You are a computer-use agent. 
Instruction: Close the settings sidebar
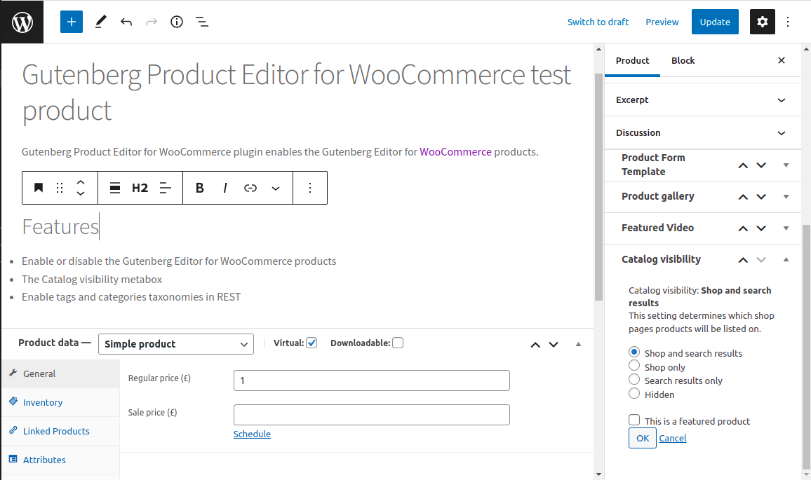782,60
